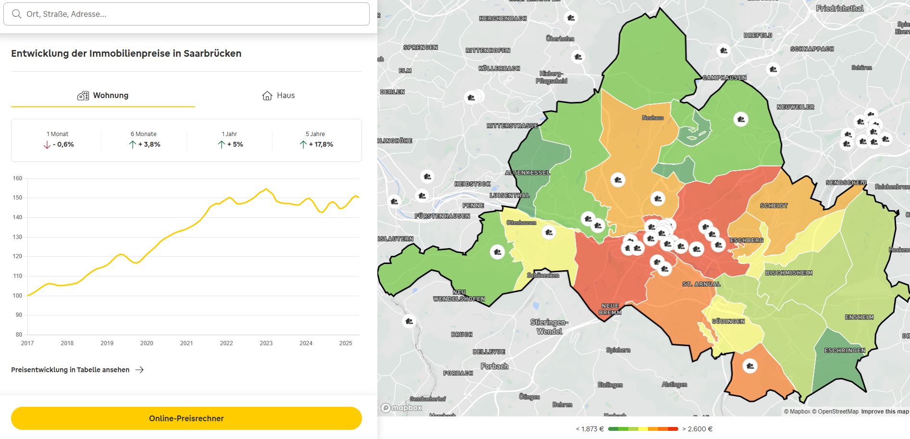Click the search magnifier icon

[x=17, y=14]
